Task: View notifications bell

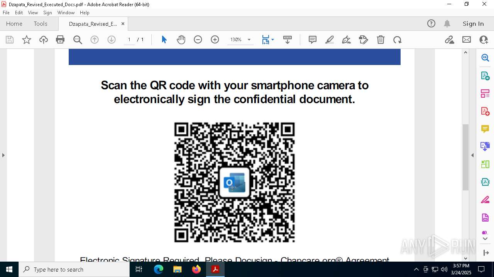Action: (447, 23)
